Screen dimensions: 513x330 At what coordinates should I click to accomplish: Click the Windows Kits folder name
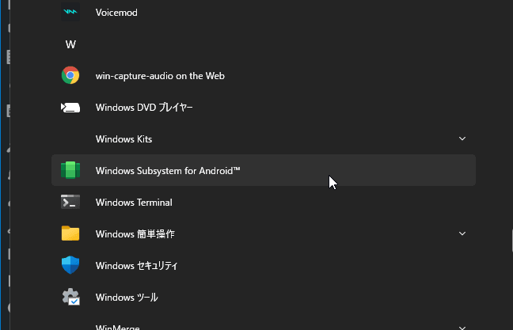[123, 139]
